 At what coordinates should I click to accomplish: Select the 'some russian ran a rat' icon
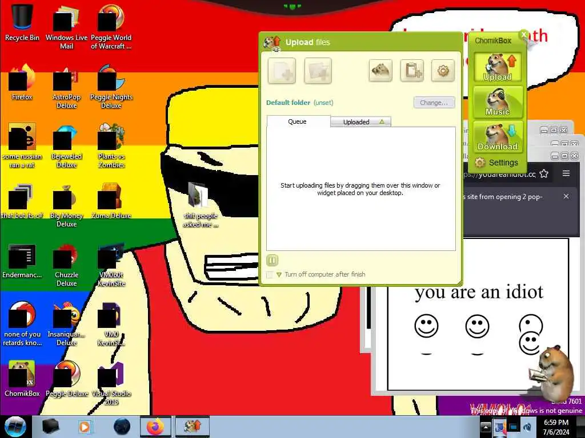coord(22,145)
